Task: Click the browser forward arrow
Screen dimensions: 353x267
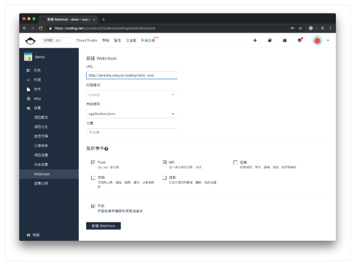Action: click(x=33, y=28)
